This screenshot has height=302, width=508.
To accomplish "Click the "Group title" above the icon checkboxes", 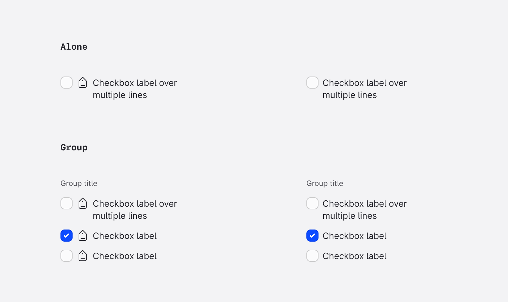I will tap(79, 183).
